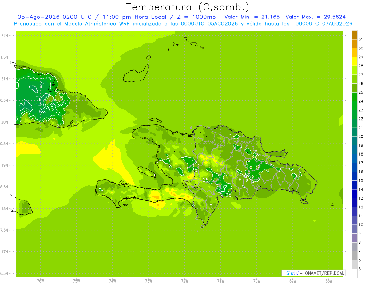Click the "20N" latitude axis label
This screenshot has height=285, width=369.
[5, 122]
